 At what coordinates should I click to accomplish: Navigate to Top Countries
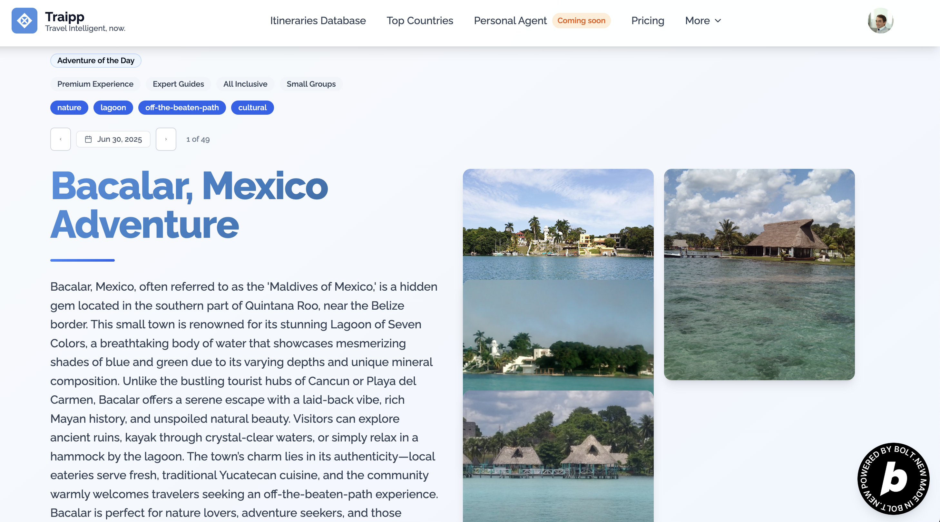click(x=420, y=21)
